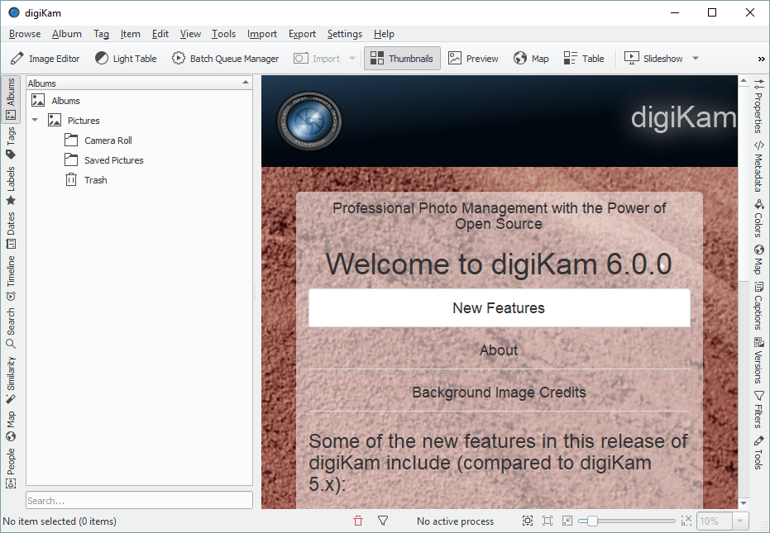Open the About link
770x533 pixels.
coord(499,350)
